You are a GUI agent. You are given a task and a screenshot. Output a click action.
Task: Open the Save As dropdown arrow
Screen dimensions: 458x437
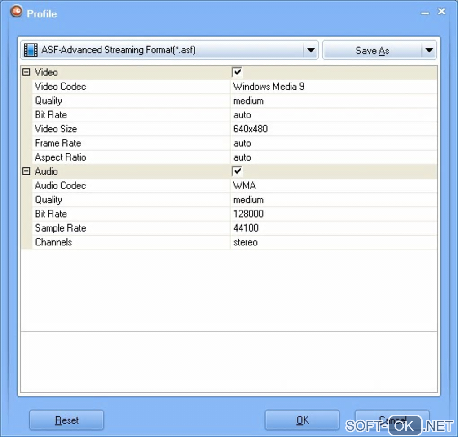coord(429,50)
